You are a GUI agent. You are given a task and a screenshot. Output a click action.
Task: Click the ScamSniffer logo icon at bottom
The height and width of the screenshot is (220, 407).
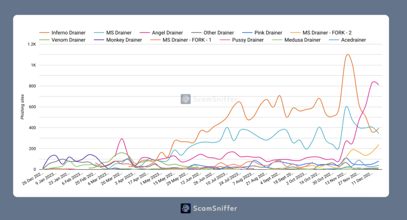pyautogui.click(x=185, y=208)
